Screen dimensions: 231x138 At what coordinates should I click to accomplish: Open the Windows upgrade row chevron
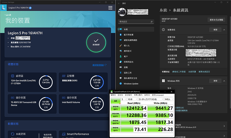click(224, 126)
